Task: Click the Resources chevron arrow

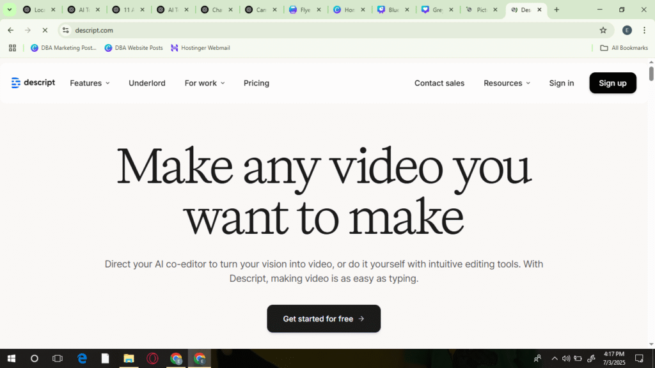Action: click(528, 83)
